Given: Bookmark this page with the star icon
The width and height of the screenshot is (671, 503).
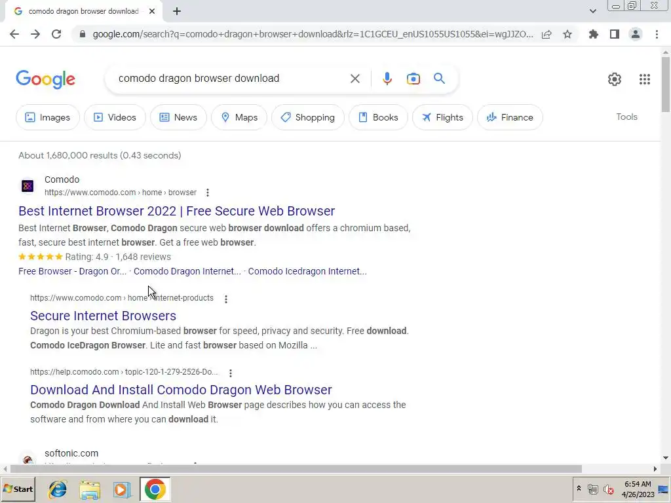Looking at the screenshot, I should click(x=567, y=34).
